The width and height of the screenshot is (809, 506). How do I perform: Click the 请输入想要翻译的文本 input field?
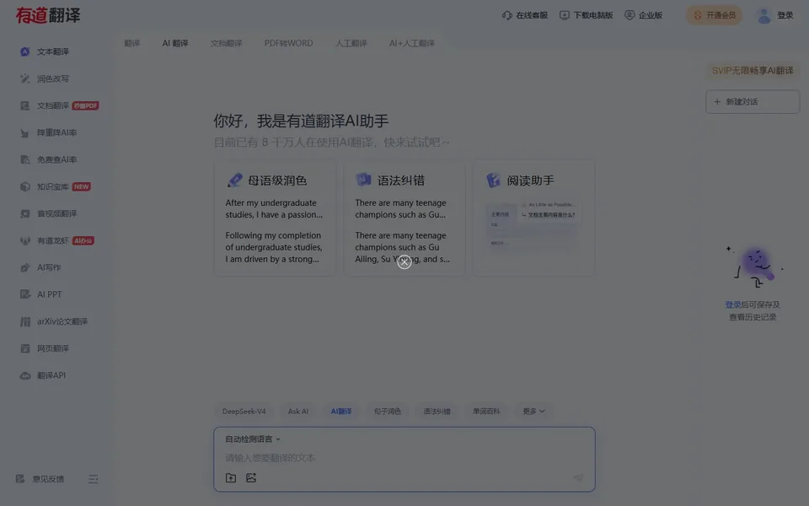pos(404,457)
